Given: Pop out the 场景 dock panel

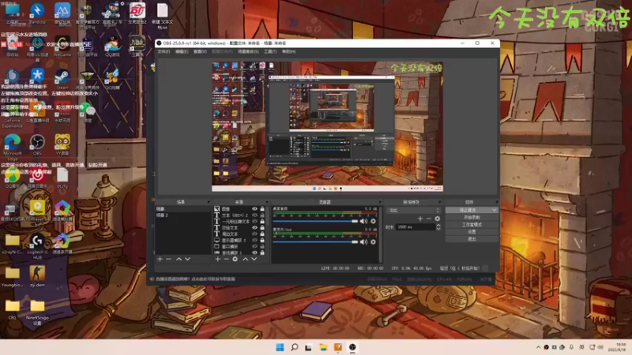Looking at the screenshot, I should (209, 202).
